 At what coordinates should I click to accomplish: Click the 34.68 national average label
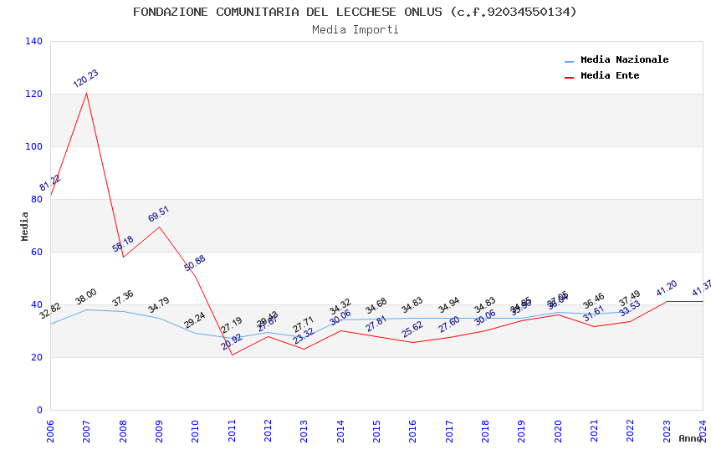pos(376,306)
